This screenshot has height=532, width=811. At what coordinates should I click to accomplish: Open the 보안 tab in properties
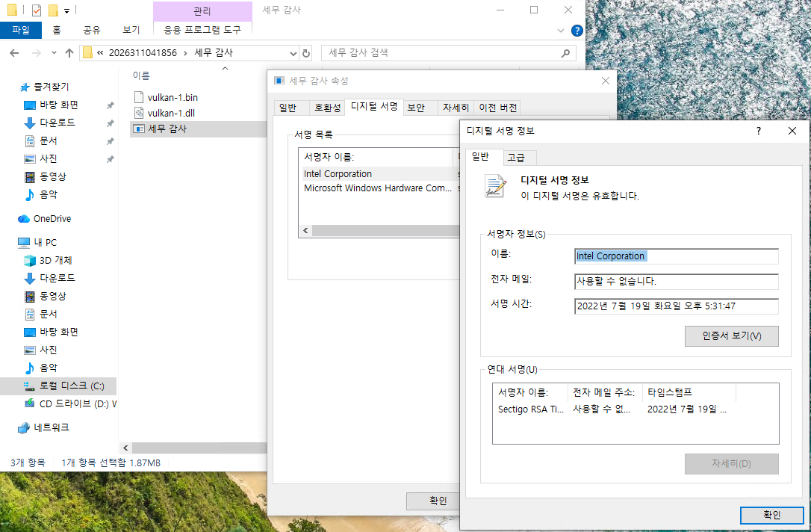point(416,108)
